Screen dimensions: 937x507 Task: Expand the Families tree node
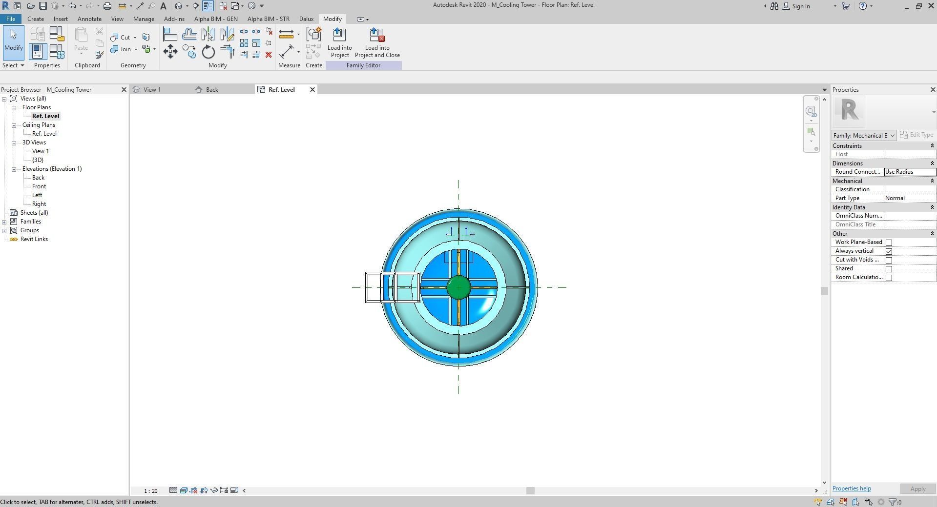tap(4, 222)
